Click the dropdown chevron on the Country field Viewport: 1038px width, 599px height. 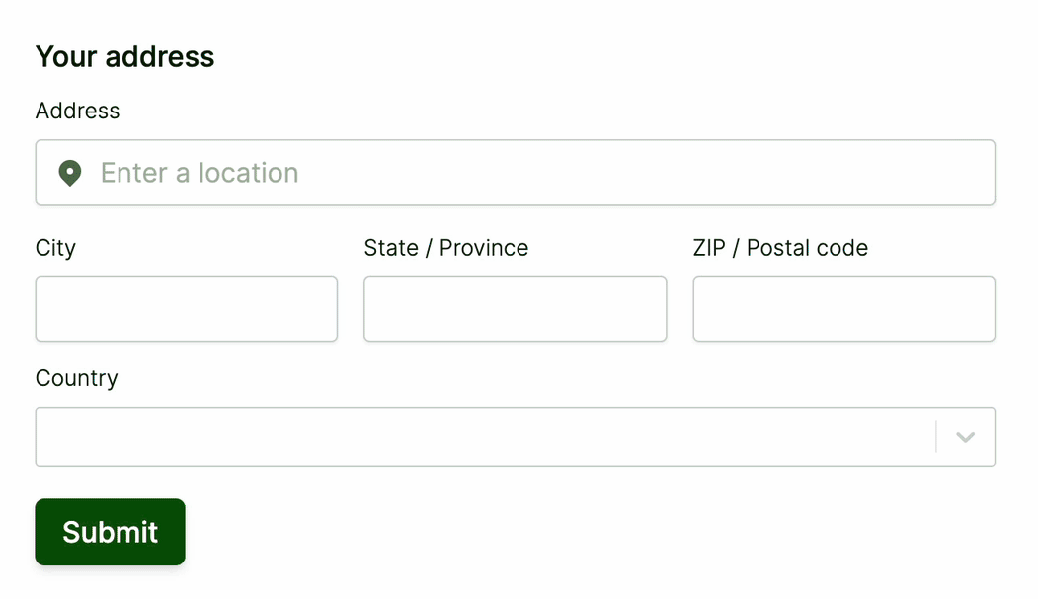point(965,436)
